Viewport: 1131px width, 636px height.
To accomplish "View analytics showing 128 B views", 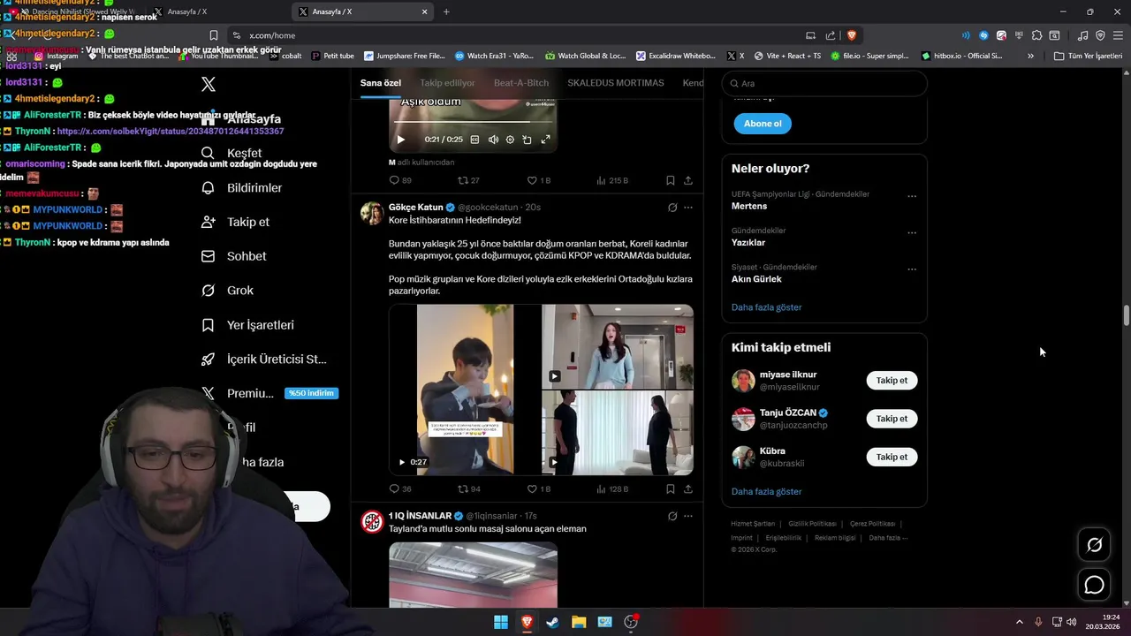I will pos(611,488).
